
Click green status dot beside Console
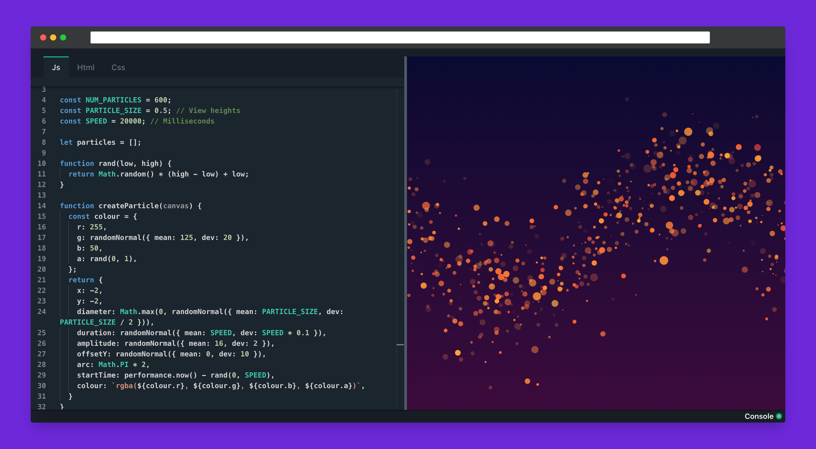pos(779,416)
